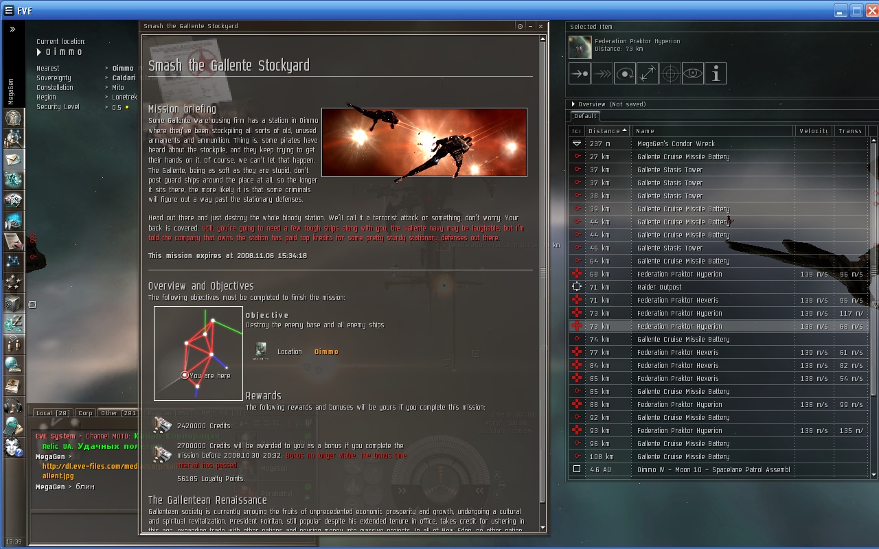879x549 pixels.
Task: Click Caldari next to Sovereignty
Action: [x=124, y=78]
